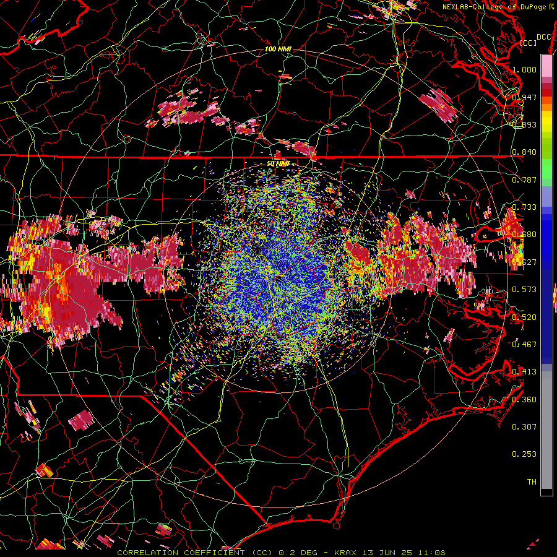Click the 0.733 legend value
This screenshot has height=557, width=557.
[x=524, y=207]
